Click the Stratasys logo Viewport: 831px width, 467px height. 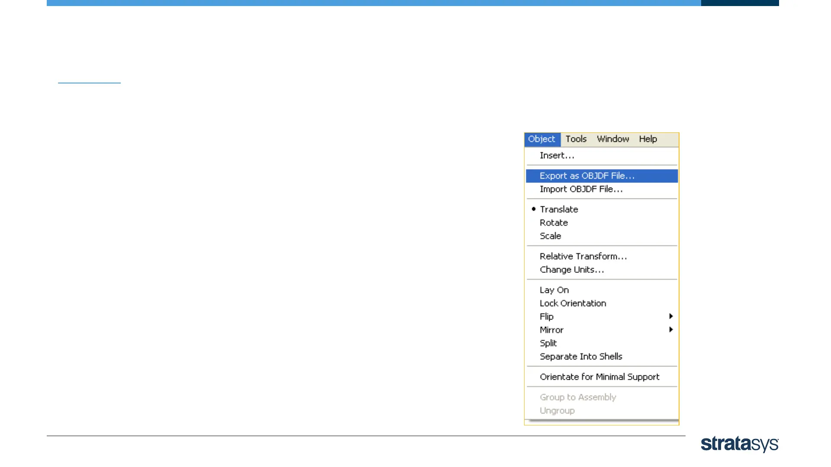coord(739,444)
